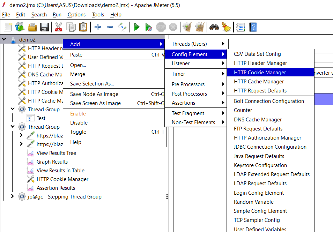
Task: Open Test Fragment submenu
Action: click(195, 113)
